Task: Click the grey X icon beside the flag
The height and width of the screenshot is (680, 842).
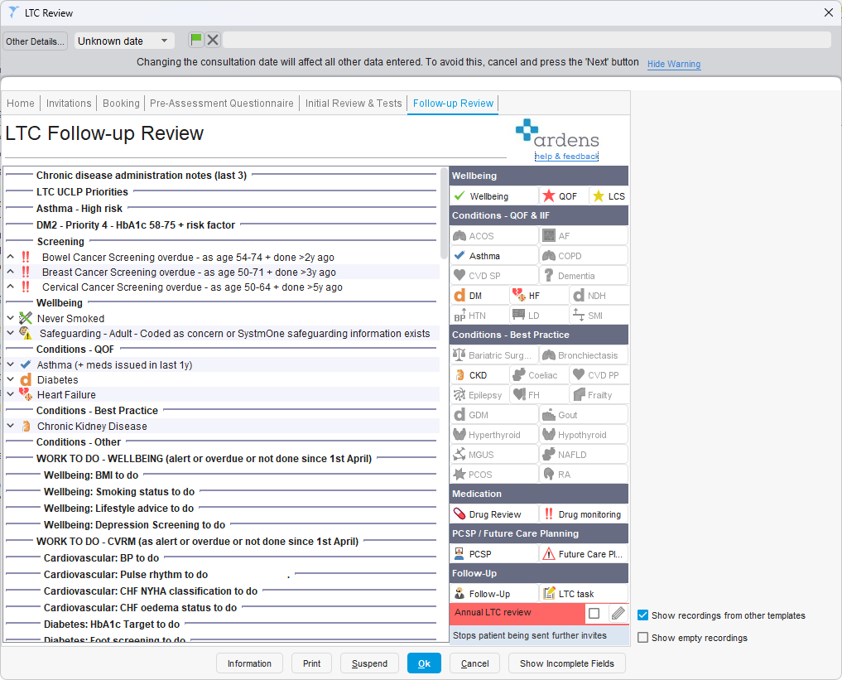Action: point(213,40)
